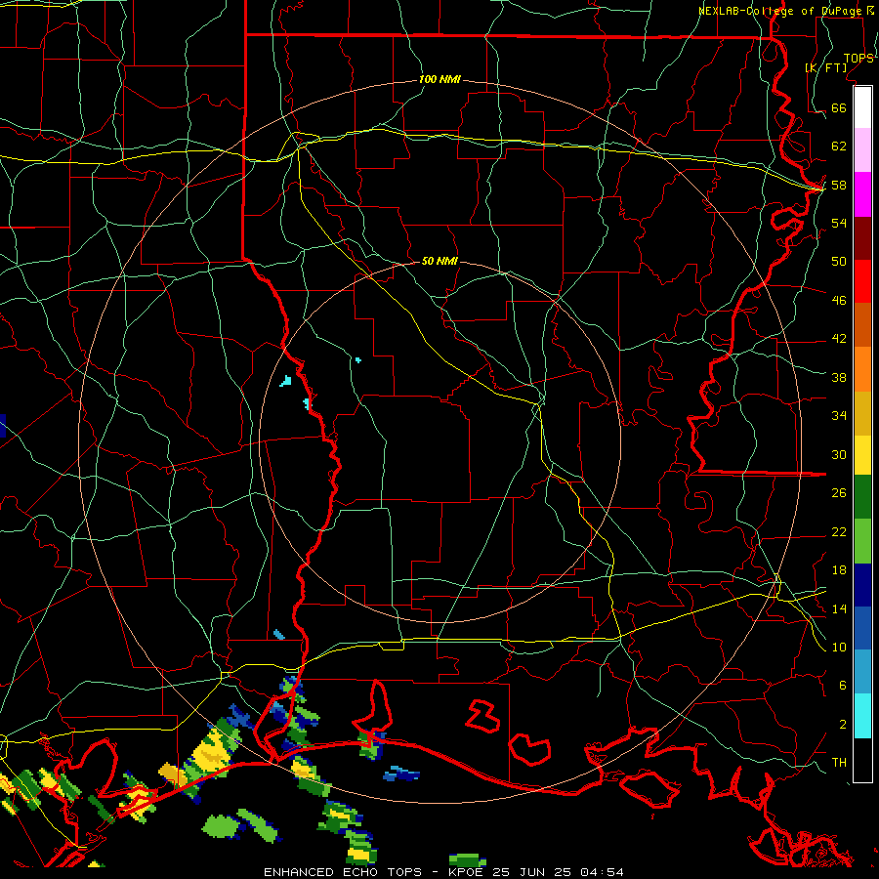The image size is (879, 879).
Task: Click the burnt orange swatch near legend 42
Action: 862,324
